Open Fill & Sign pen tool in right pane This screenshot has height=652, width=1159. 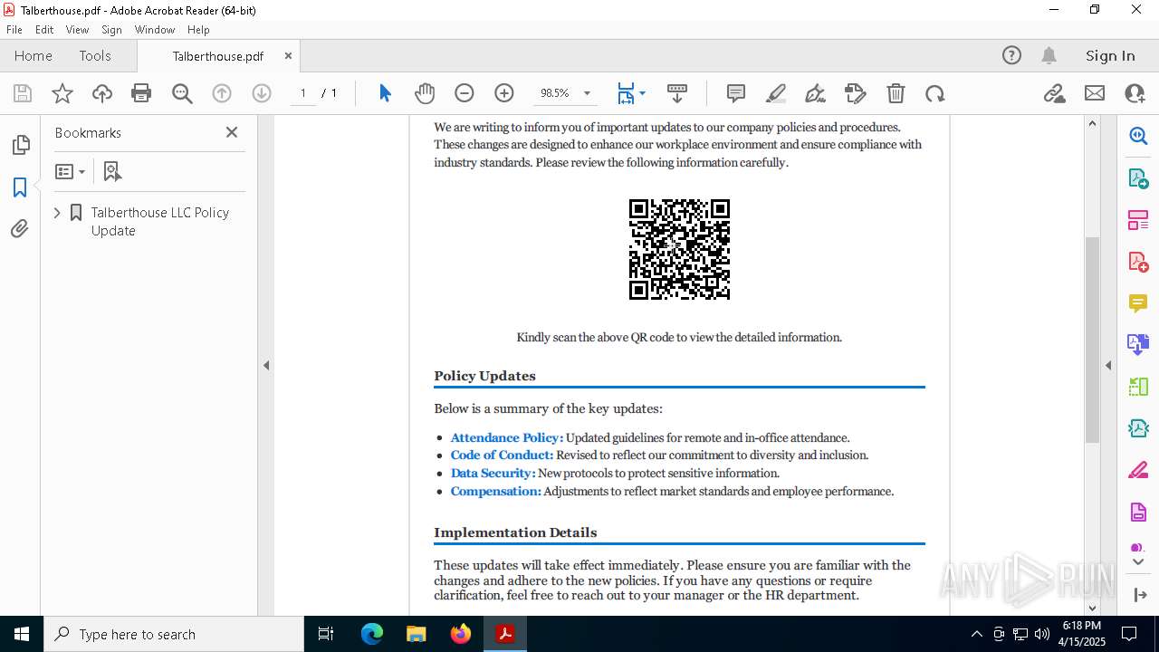coord(1138,470)
